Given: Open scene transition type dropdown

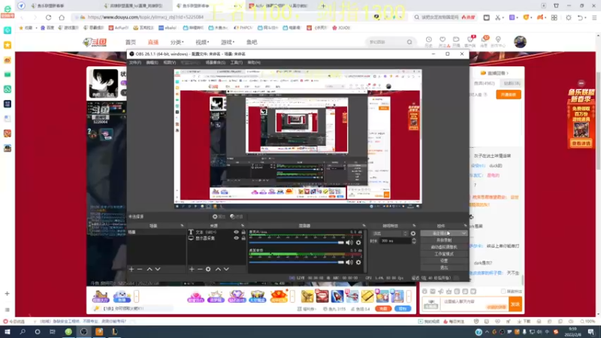Looking at the screenshot, I should pos(389,234).
